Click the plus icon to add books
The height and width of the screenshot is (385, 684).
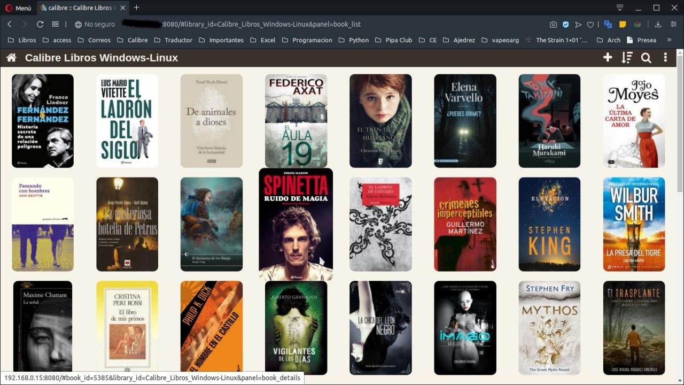(x=608, y=58)
